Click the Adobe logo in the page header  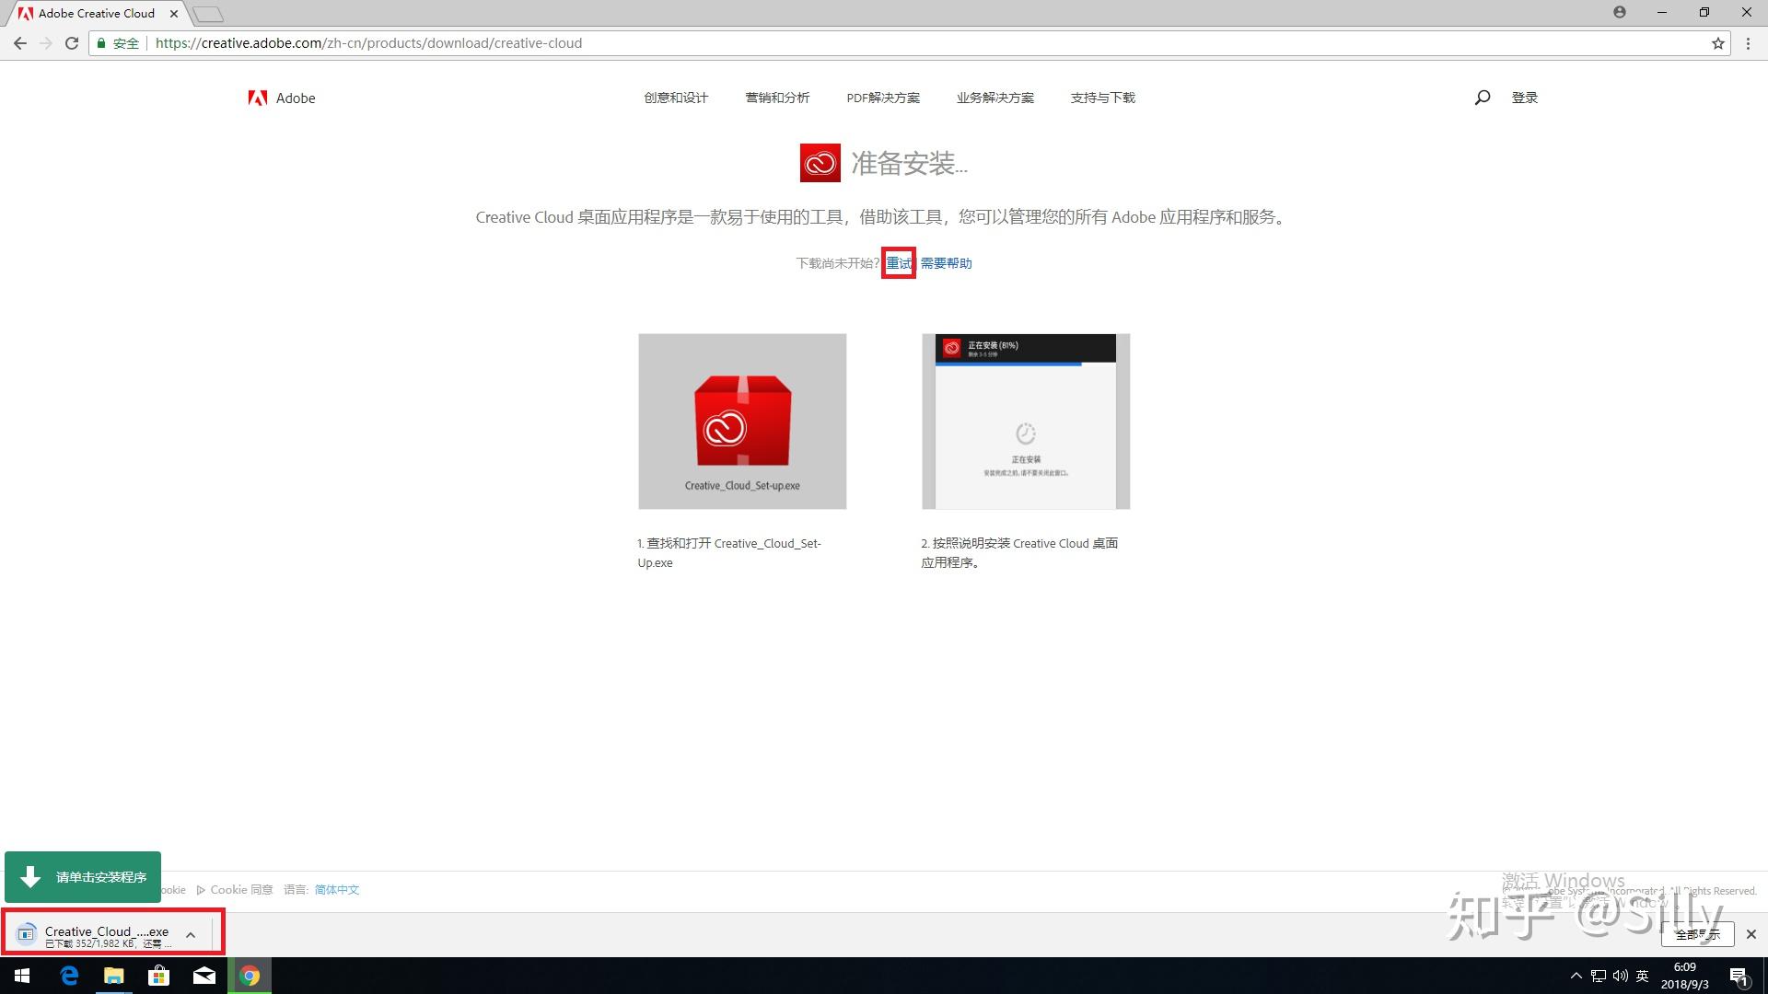pyautogui.click(x=282, y=98)
